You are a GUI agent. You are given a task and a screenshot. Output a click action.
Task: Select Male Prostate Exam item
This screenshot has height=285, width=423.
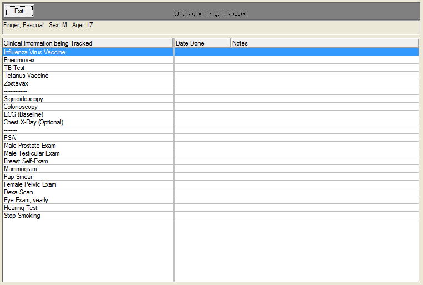point(29,146)
